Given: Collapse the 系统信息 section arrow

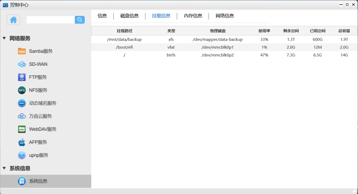Looking at the screenshot, I should pyautogui.click(x=4, y=168).
